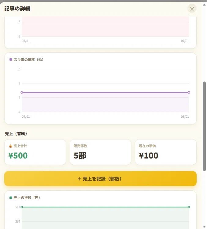Click the money bag icon beside 売上合計
The height and width of the screenshot is (229, 207).
10,146
